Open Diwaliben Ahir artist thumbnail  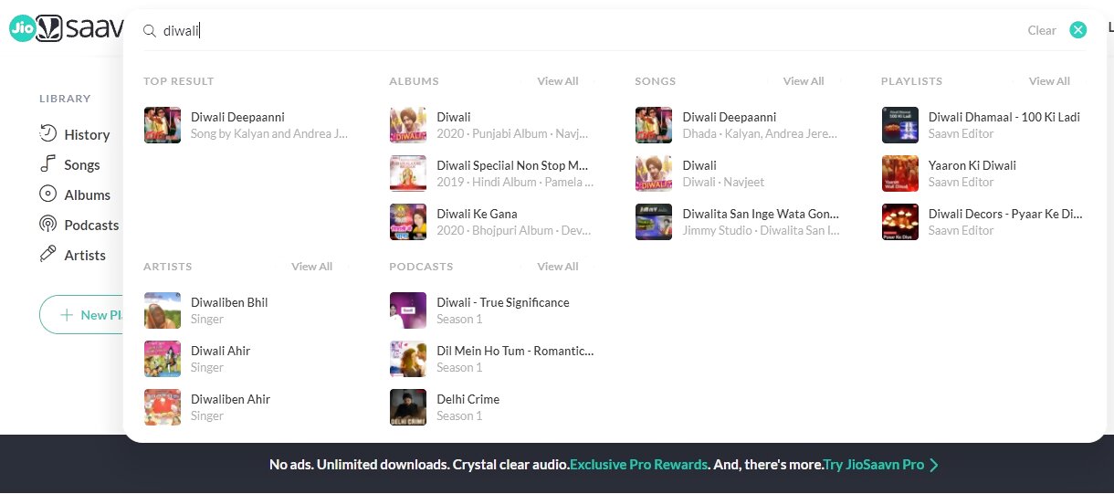coord(163,407)
